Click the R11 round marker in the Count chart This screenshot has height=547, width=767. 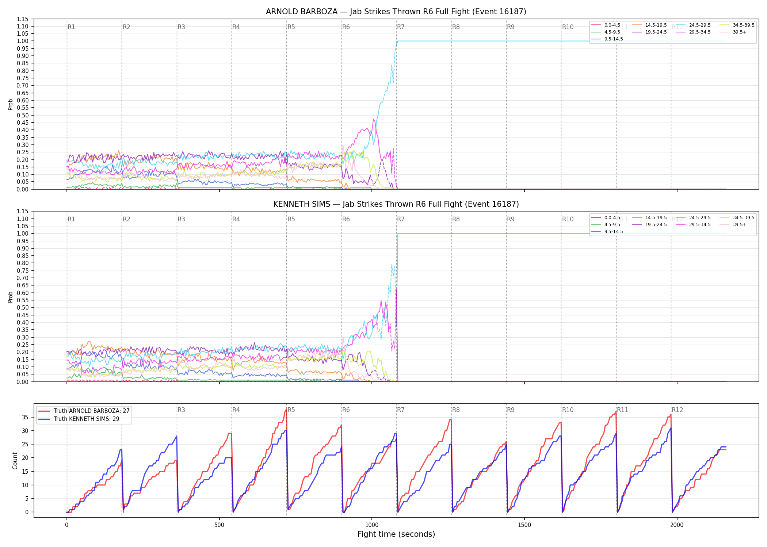coord(623,410)
